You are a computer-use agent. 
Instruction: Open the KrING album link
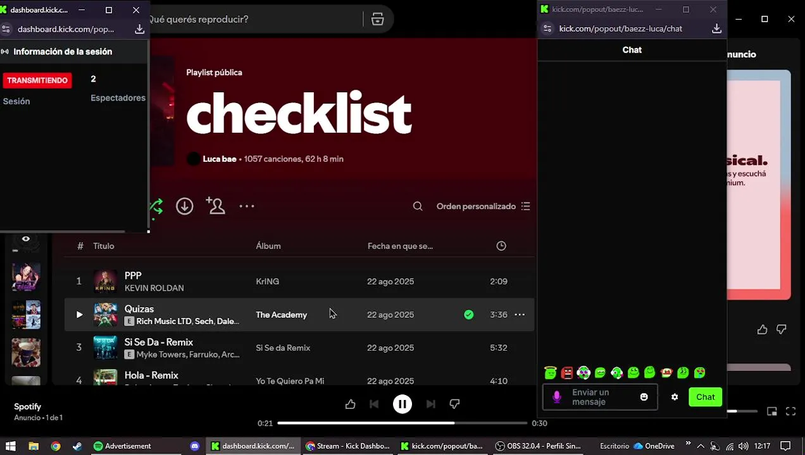(x=267, y=282)
